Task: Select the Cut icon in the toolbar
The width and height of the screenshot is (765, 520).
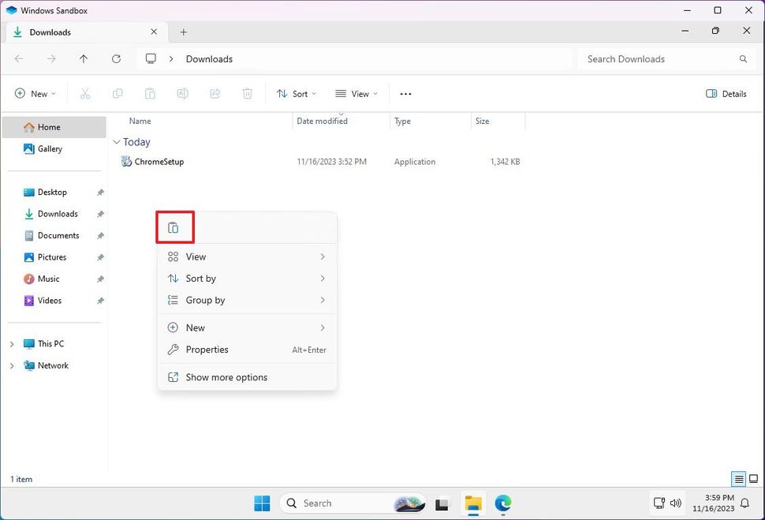Action: point(85,94)
